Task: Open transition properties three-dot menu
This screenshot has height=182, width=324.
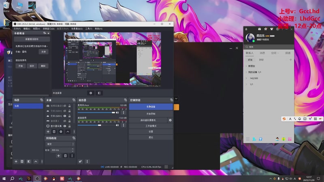Action: (72, 156)
